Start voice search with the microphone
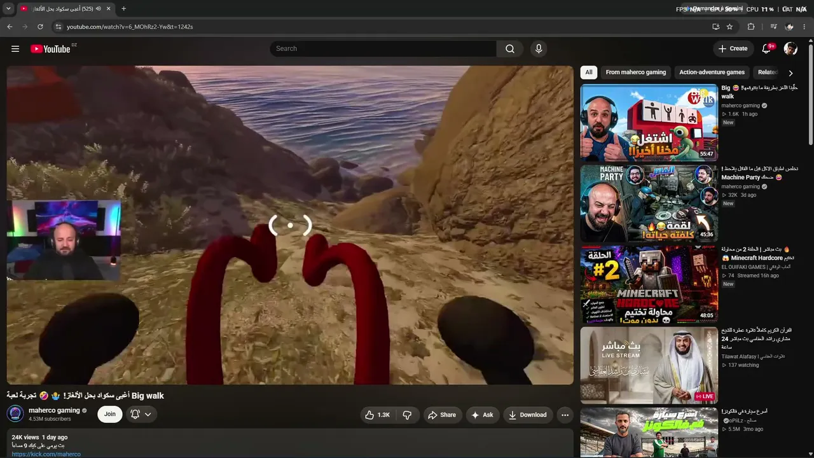The image size is (814, 458). 539,49
